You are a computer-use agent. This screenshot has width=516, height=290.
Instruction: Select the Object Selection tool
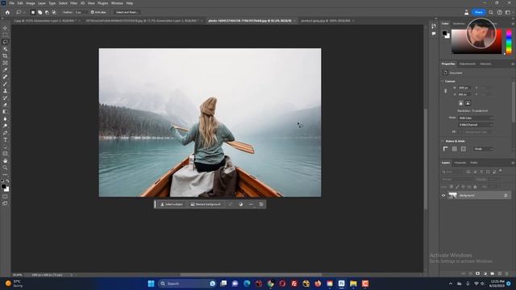[5, 49]
